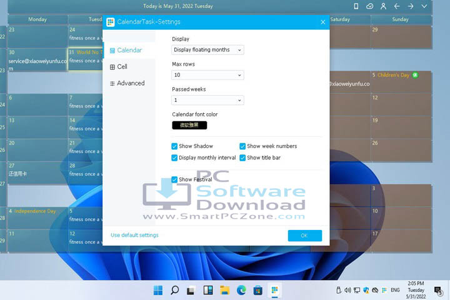Go to previous month with left arrow
Image resolution: width=450 pixels, height=300 pixels.
tap(397, 6)
